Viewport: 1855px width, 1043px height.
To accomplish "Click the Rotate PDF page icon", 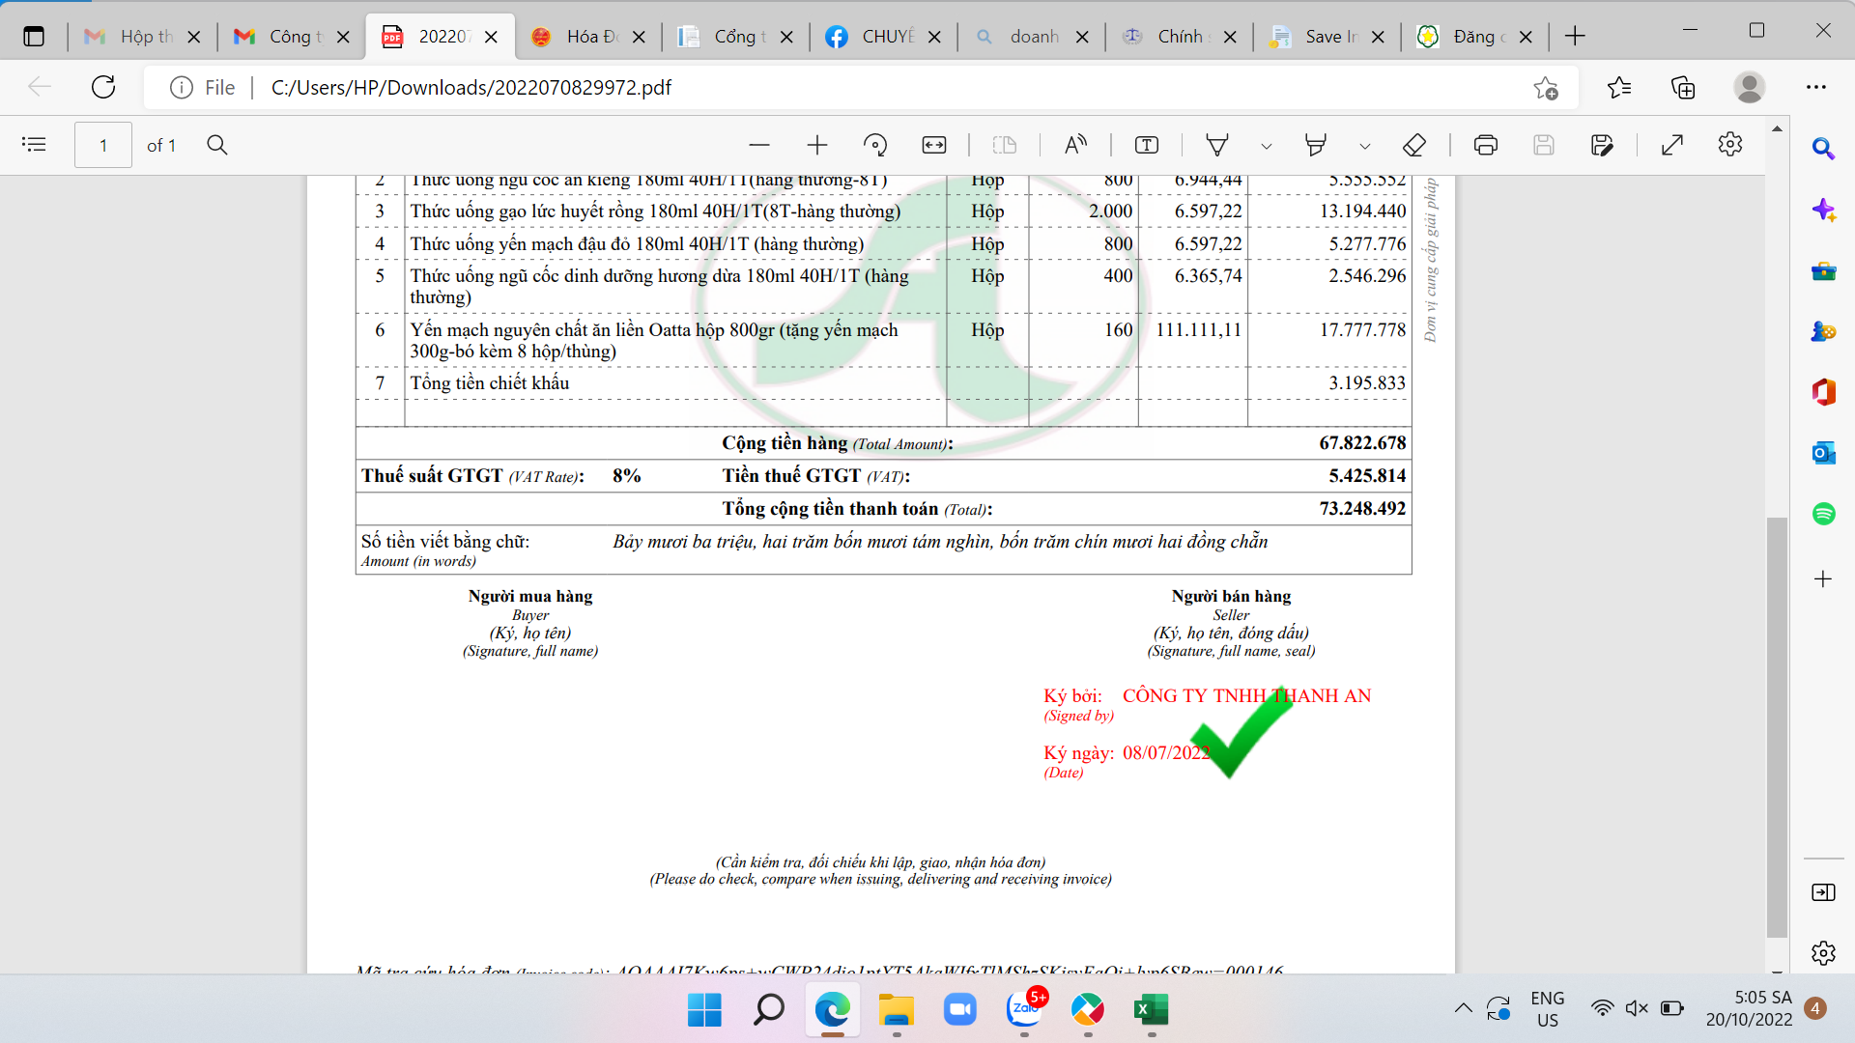I will tap(875, 145).
